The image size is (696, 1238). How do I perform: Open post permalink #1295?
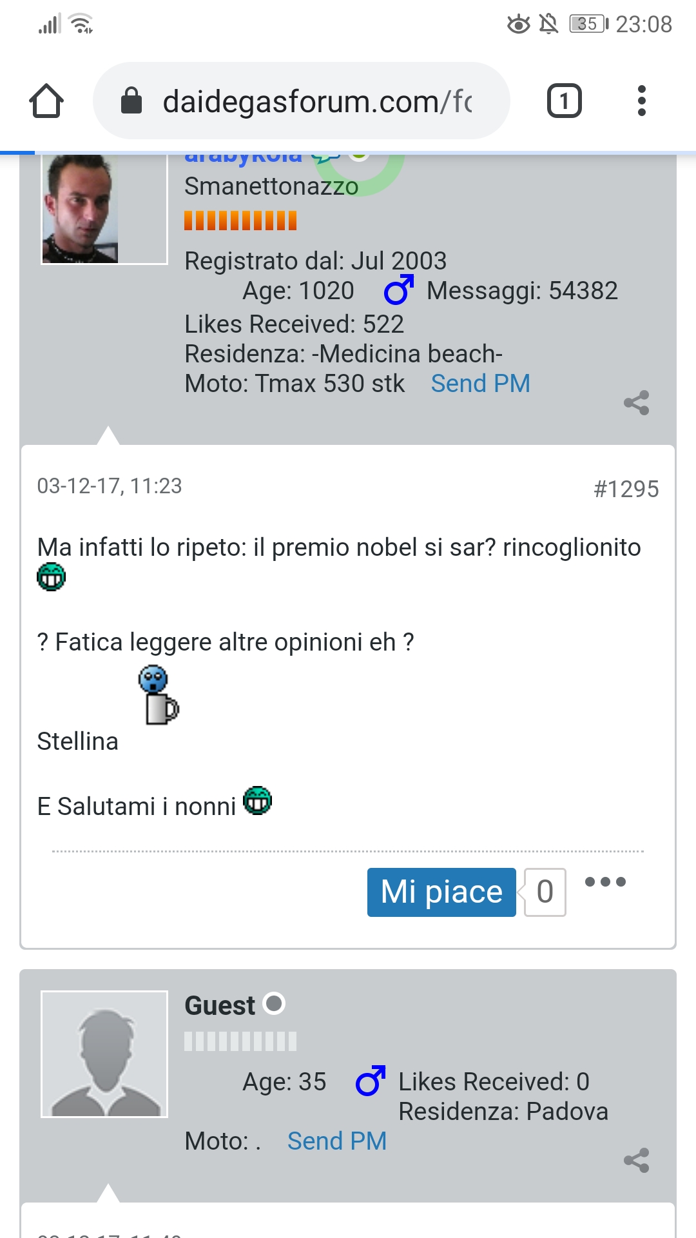pyautogui.click(x=626, y=489)
